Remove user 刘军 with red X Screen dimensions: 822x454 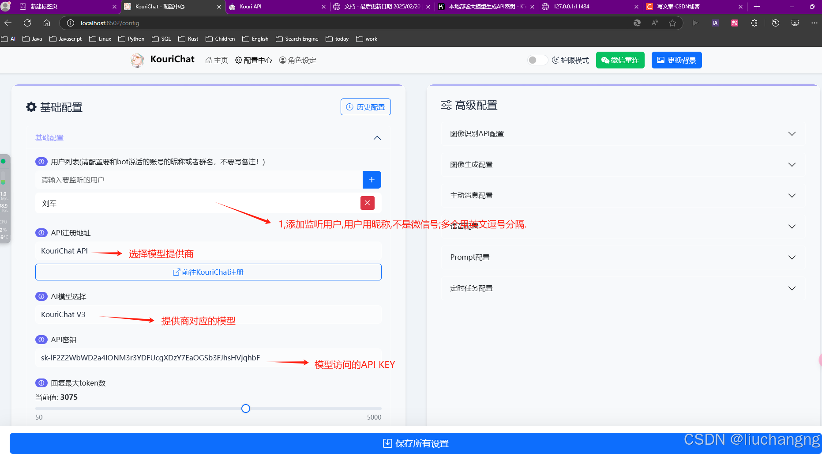point(368,203)
